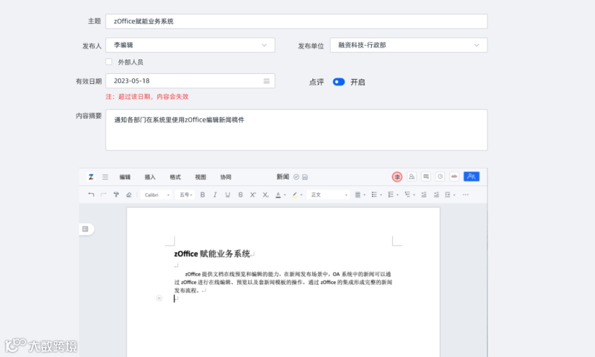
Task: Open the Calibri font family dropdown
Action: coord(156,194)
